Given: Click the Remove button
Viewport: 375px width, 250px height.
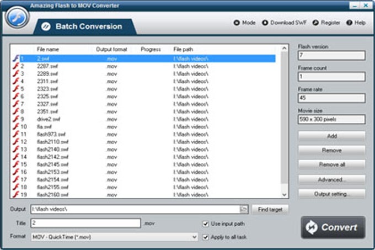Looking at the screenshot, I should tap(332, 151).
